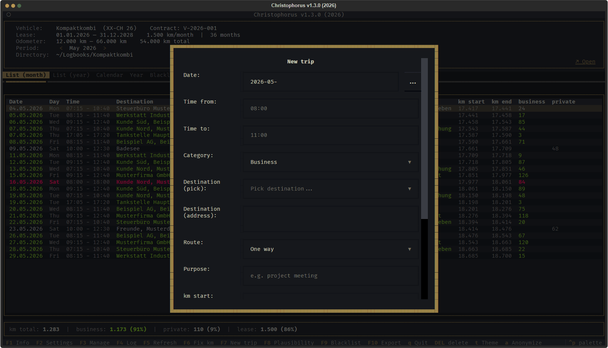Click F5 Refresh in the footer

(160, 343)
